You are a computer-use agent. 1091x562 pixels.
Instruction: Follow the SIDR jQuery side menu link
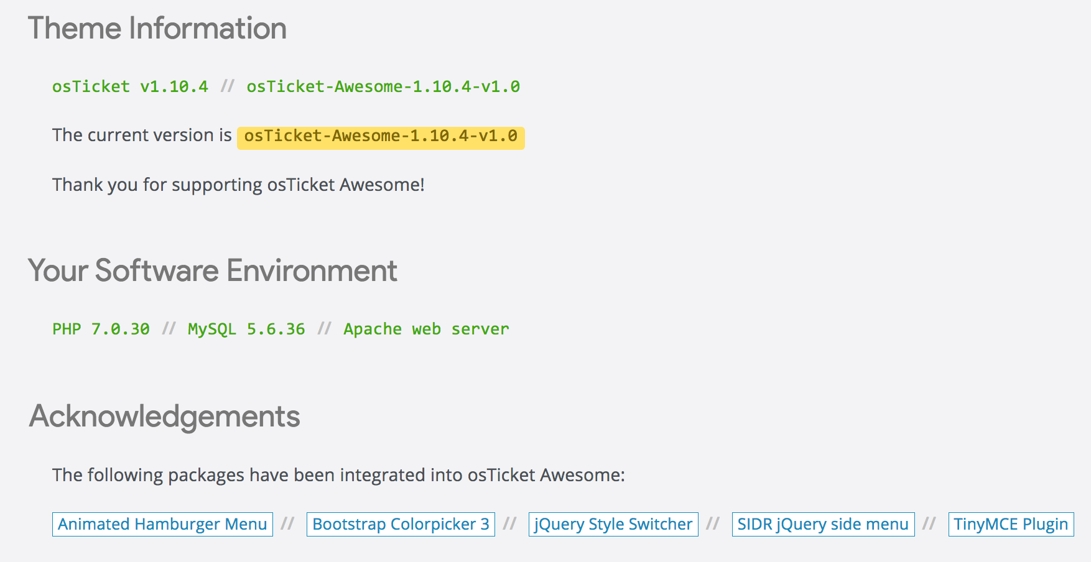822,524
